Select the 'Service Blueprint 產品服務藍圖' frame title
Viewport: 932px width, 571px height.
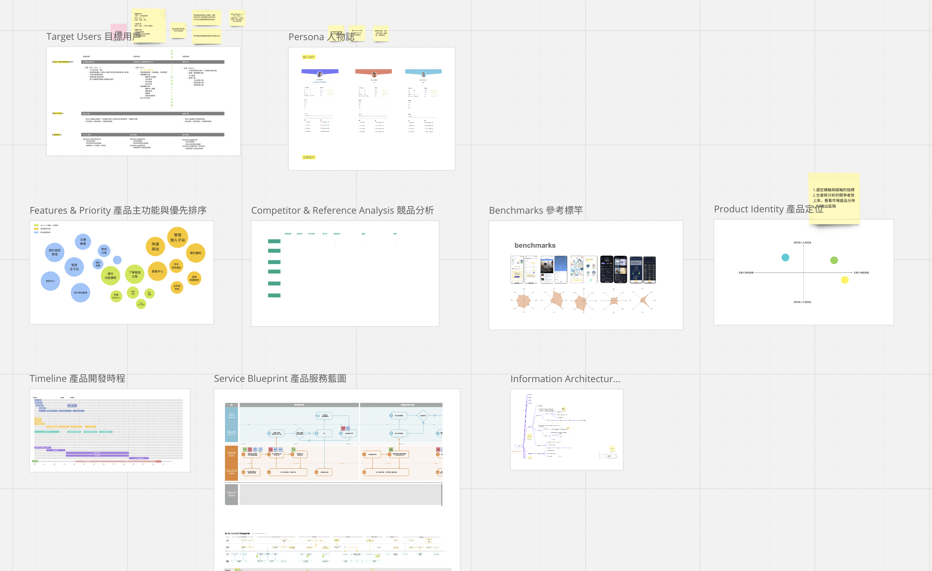pos(279,378)
